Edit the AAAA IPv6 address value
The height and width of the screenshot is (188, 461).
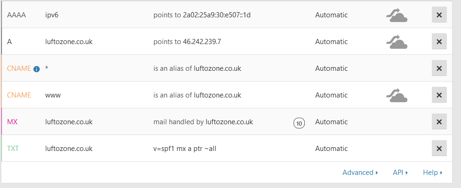pyautogui.click(x=217, y=15)
